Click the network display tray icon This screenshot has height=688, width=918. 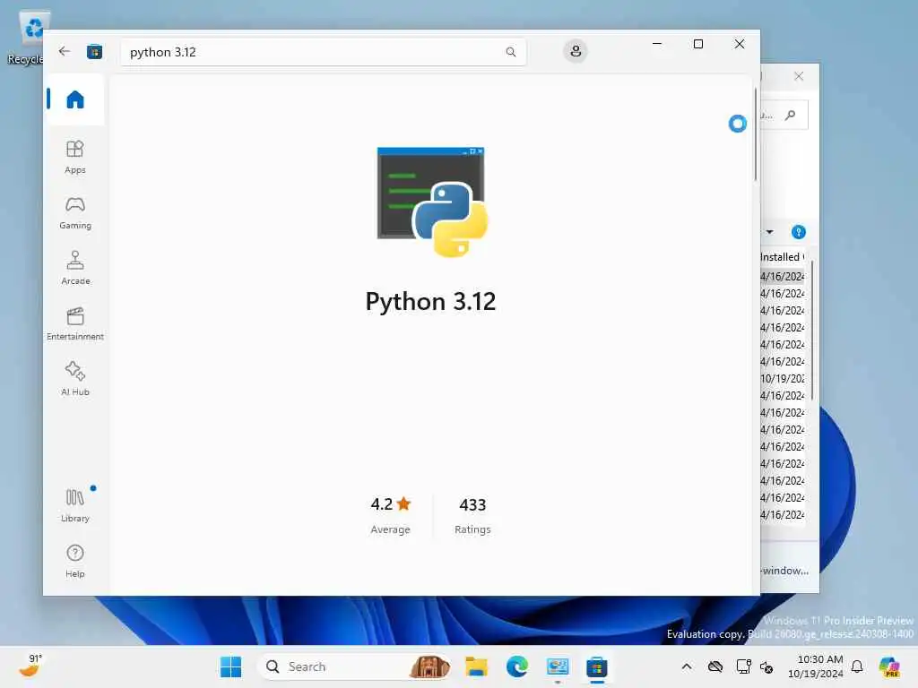point(743,666)
